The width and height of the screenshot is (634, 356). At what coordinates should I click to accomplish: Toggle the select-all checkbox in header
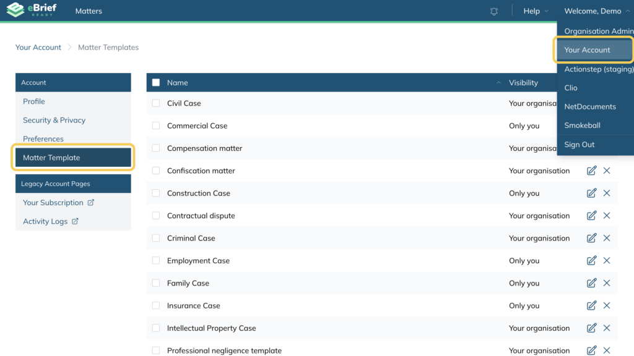click(x=156, y=83)
